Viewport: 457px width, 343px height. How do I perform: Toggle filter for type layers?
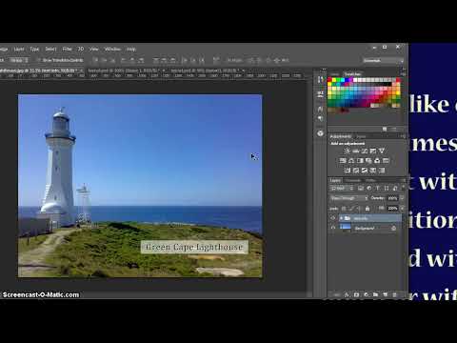tap(378, 188)
